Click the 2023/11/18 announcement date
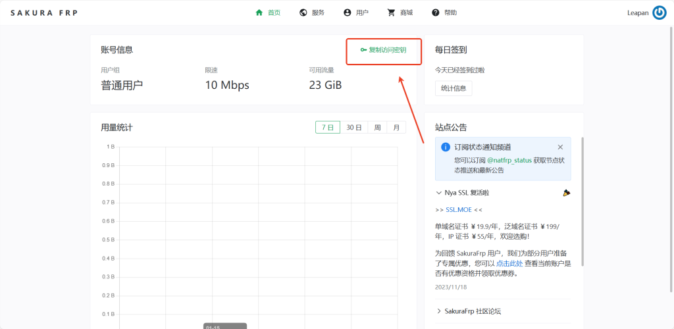 pyautogui.click(x=450, y=287)
